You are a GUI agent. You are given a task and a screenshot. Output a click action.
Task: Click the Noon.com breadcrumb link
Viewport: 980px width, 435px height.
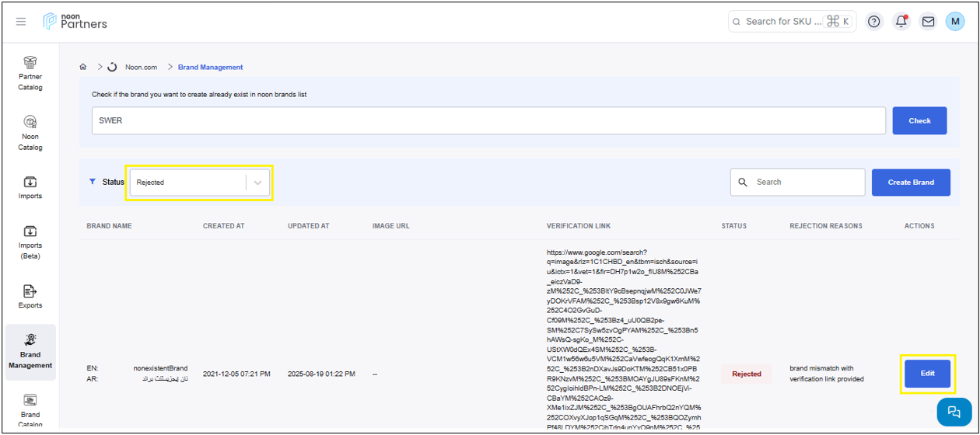(x=141, y=67)
